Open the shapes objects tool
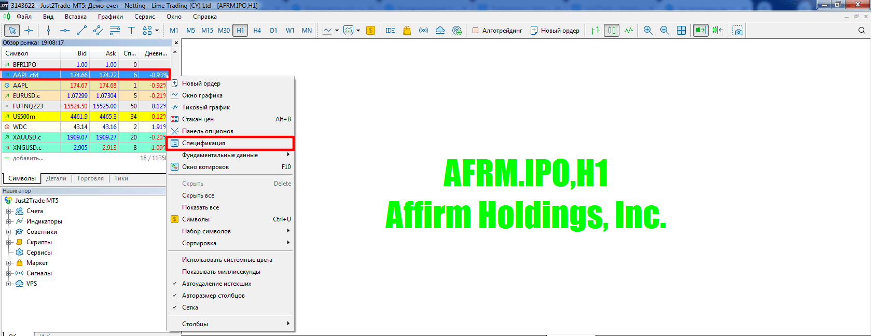The width and height of the screenshot is (871, 336). tap(147, 31)
